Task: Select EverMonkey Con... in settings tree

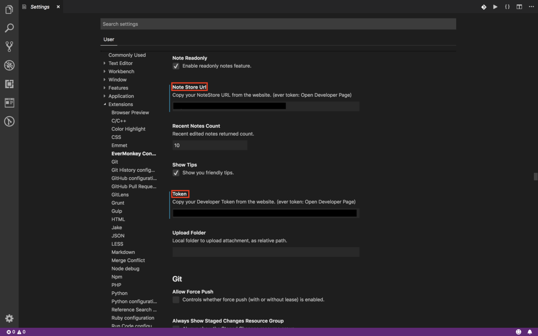Action: coord(134,154)
